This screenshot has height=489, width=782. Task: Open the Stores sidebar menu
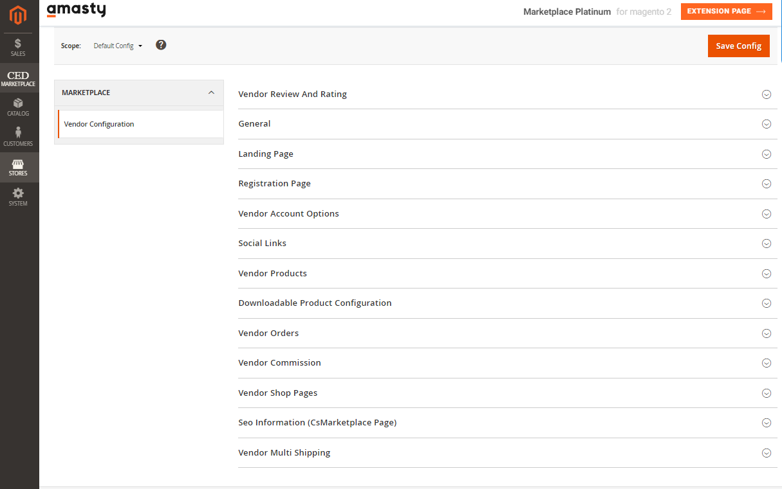pyautogui.click(x=18, y=168)
